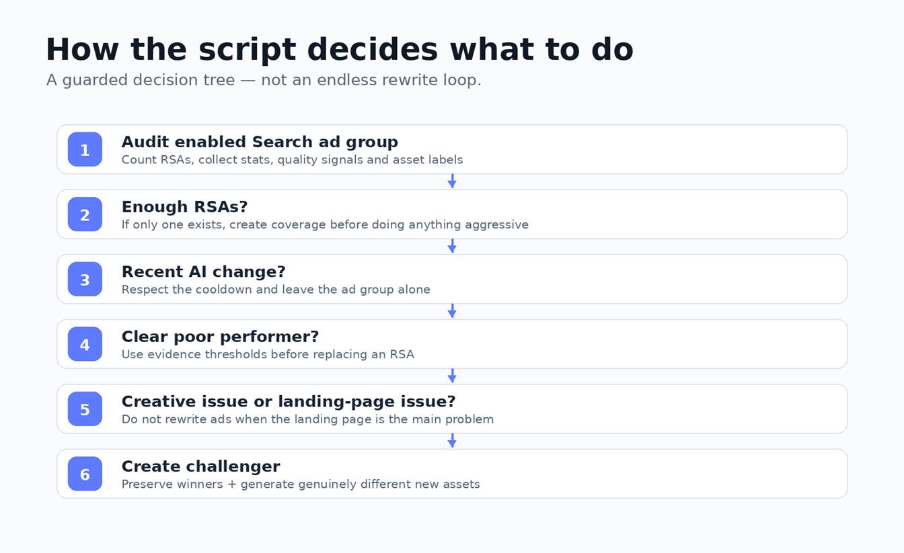The height and width of the screenshot is (553, 904).
Task: Click the subtitle about guarded decision tree
Action: [264, 80]
